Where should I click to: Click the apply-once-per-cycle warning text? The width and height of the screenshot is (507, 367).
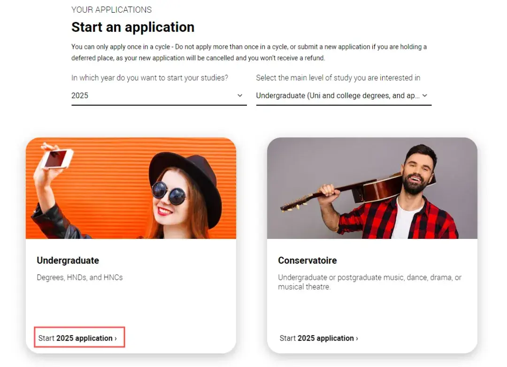pyautogui.click(x=249, y=53)
